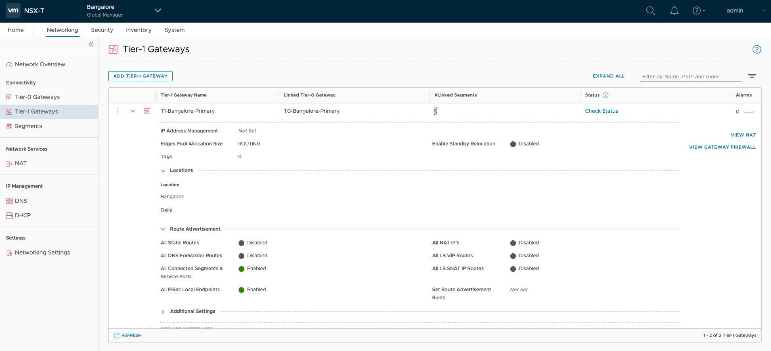
Task: Click the Status column info icon
Action: point(605,95)
